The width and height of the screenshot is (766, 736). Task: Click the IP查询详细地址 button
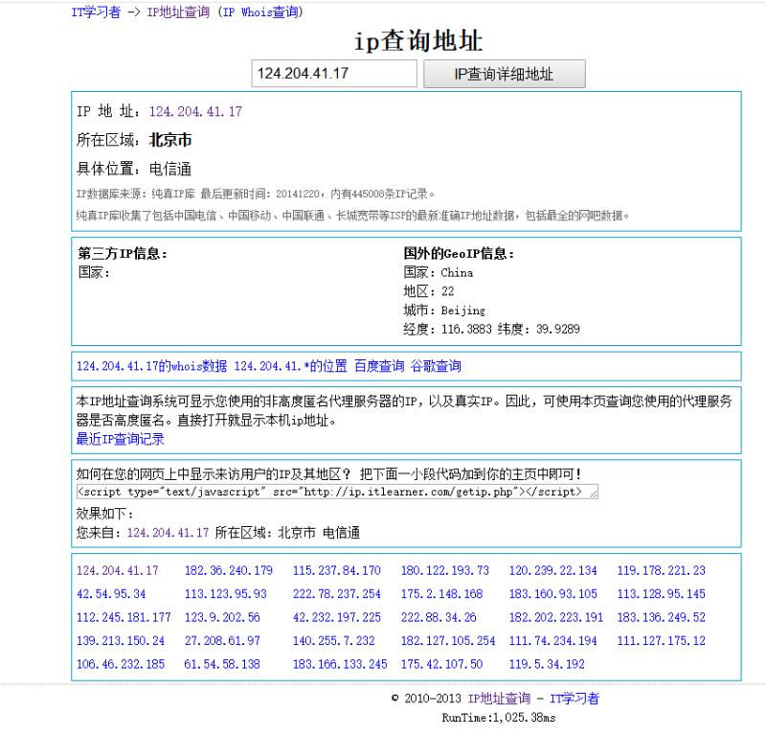(x=507, y=74)
